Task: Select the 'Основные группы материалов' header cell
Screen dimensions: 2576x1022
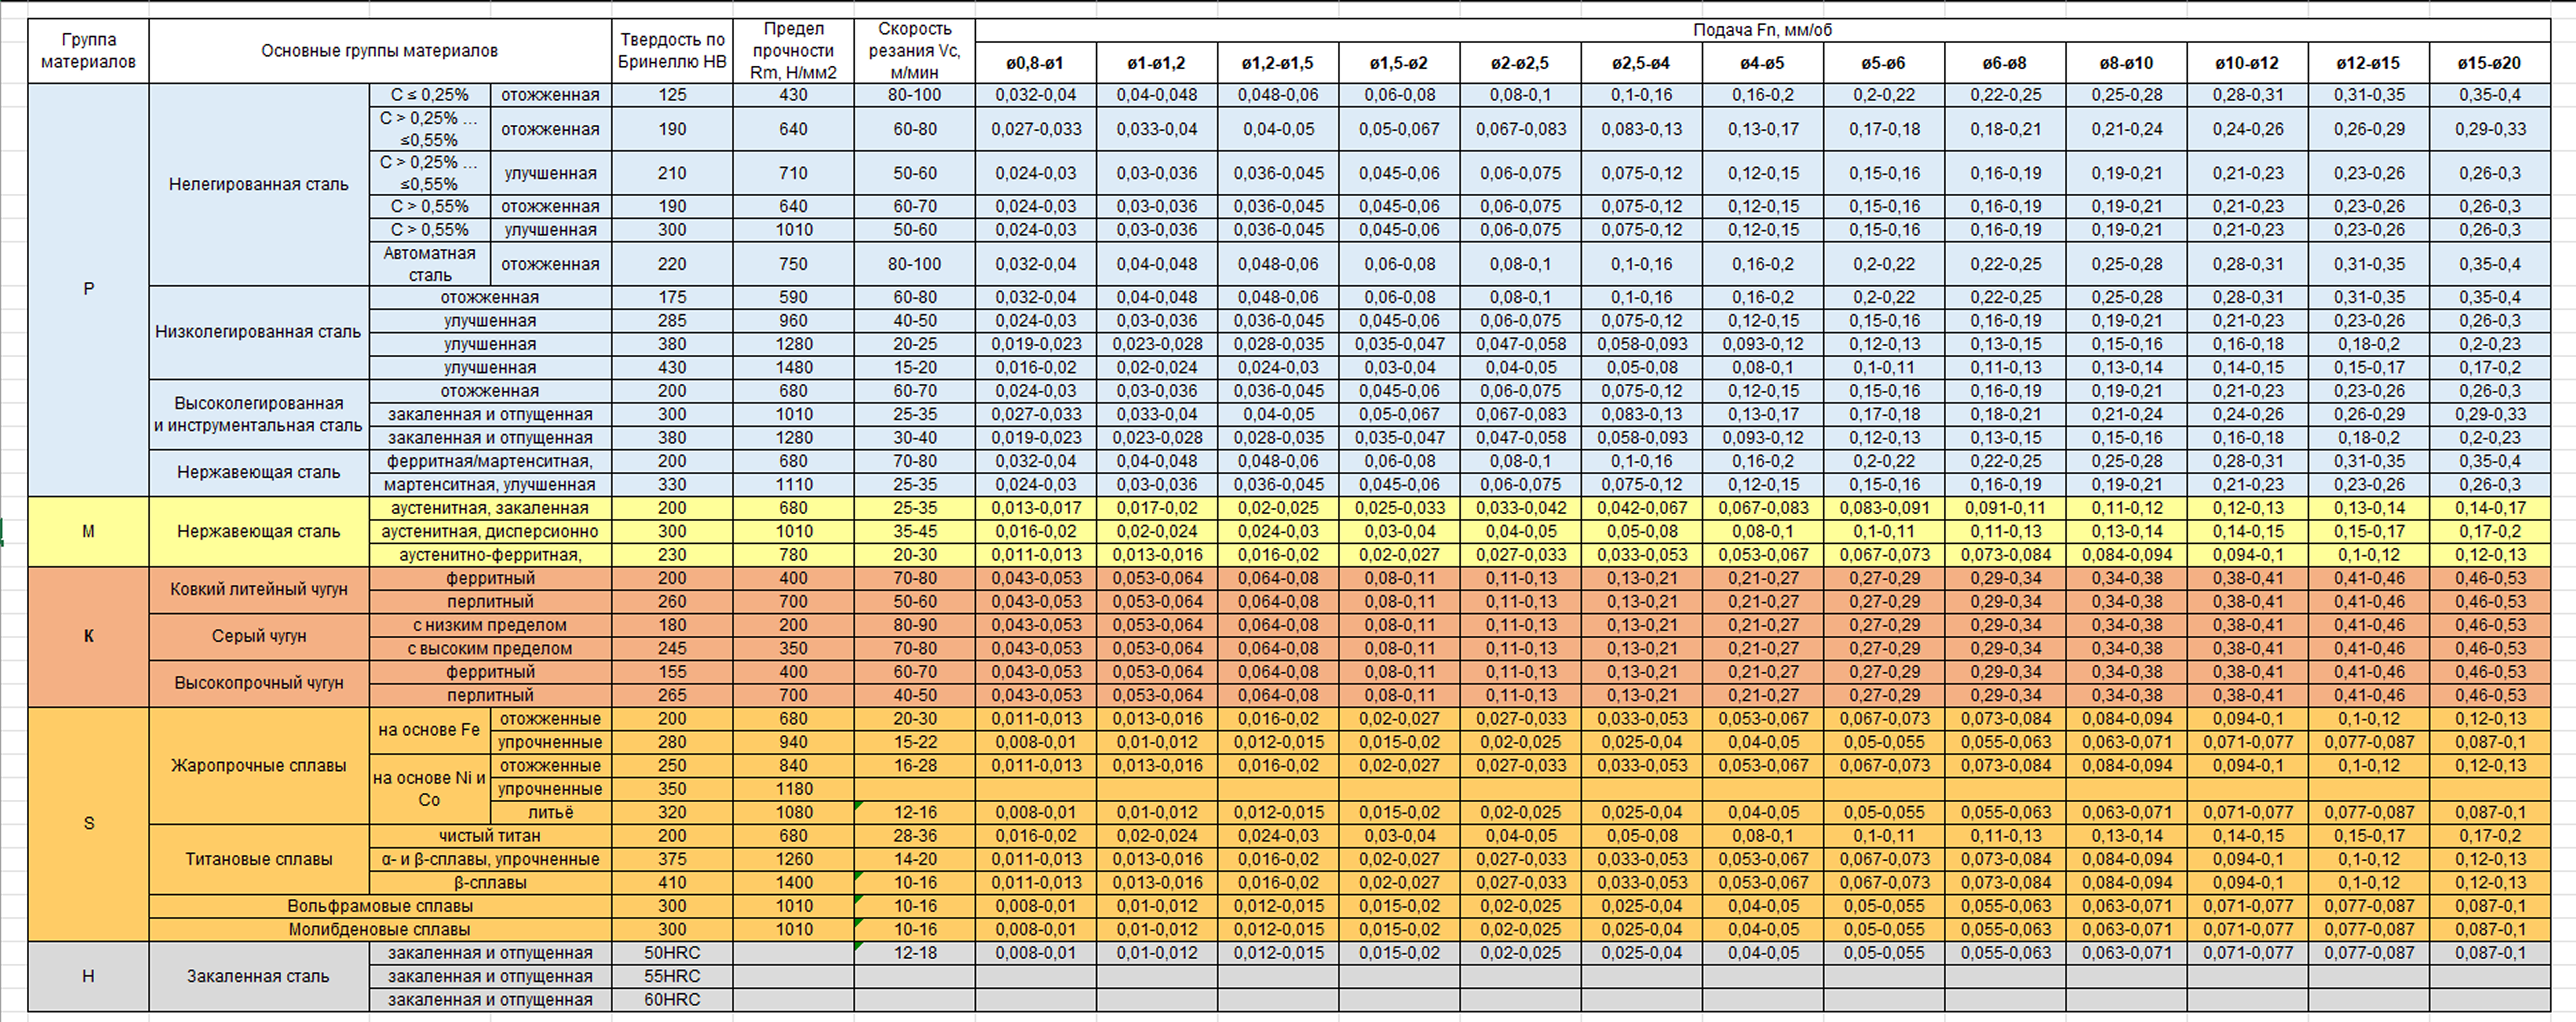Action: pyautogui.click(x=379, y=51)
